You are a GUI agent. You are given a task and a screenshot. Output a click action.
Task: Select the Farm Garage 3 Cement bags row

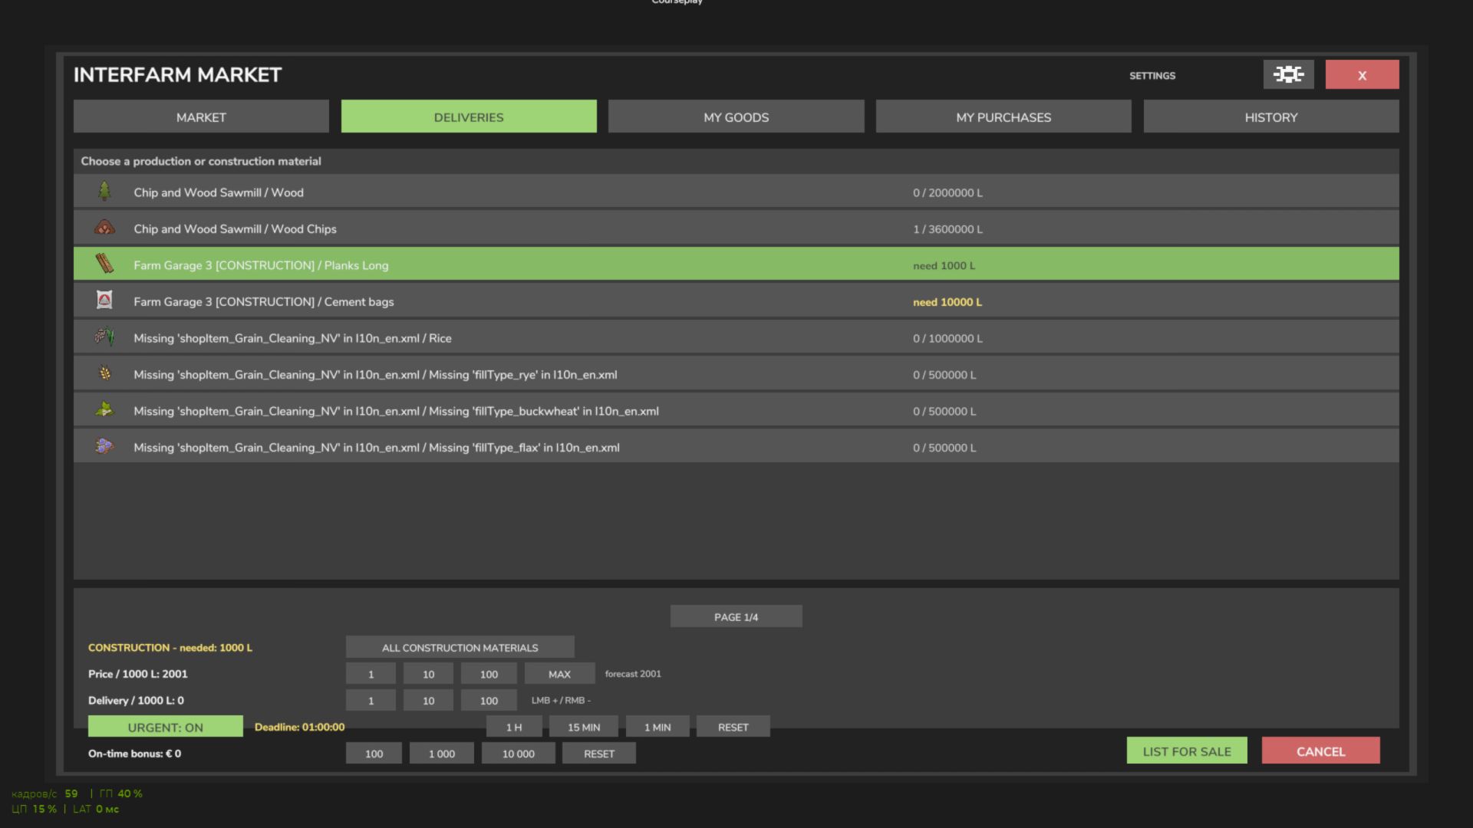[736, 301]
